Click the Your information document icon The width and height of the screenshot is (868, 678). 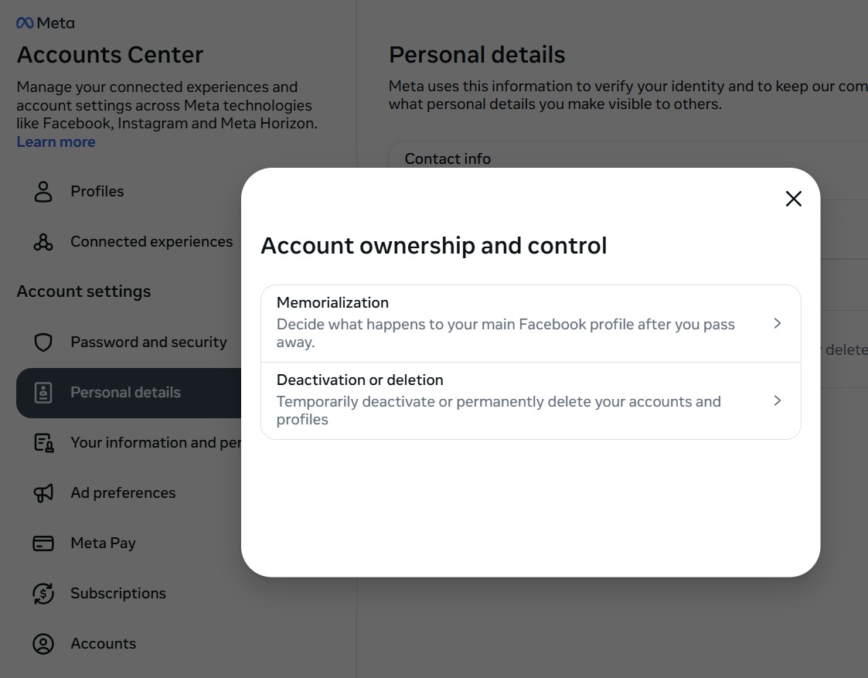pos(43,443)
